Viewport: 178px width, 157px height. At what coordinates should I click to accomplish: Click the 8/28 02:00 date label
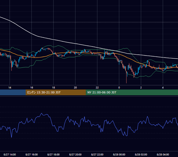[141, 154]
